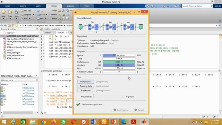Click the Search Documentation field
Screen dimensions: 222x125
[196, 6]
